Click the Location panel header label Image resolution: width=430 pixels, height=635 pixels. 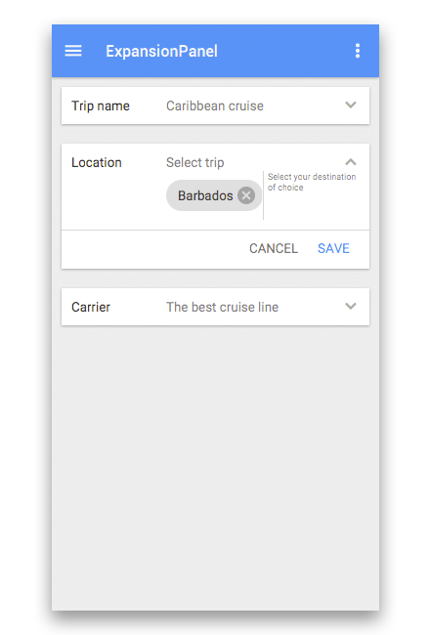click(97, 162)
